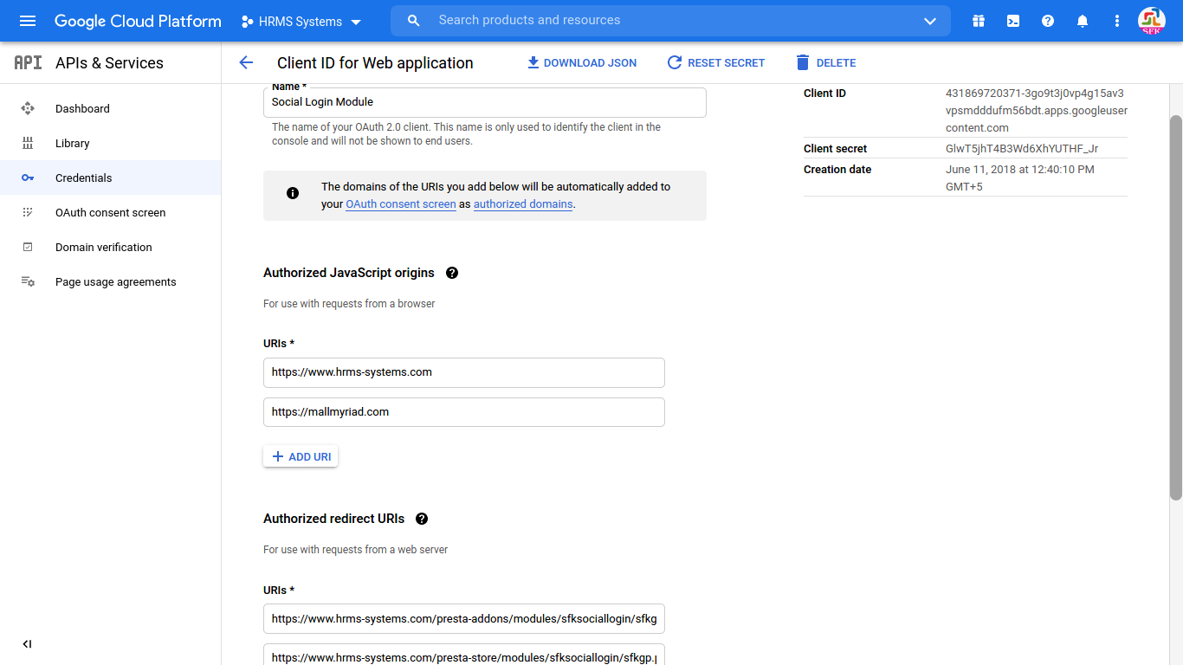The image size is (1183, 665).
Task: Click the client secret value GlwT5jhT4B3Wd6XhYUTHF_Jr
Action: pos(1022,149)
